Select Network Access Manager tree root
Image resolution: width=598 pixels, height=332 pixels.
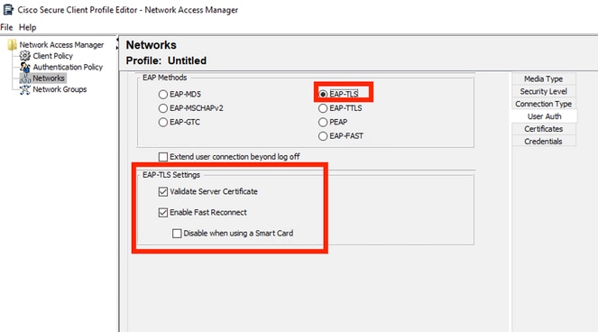(61, 45)
